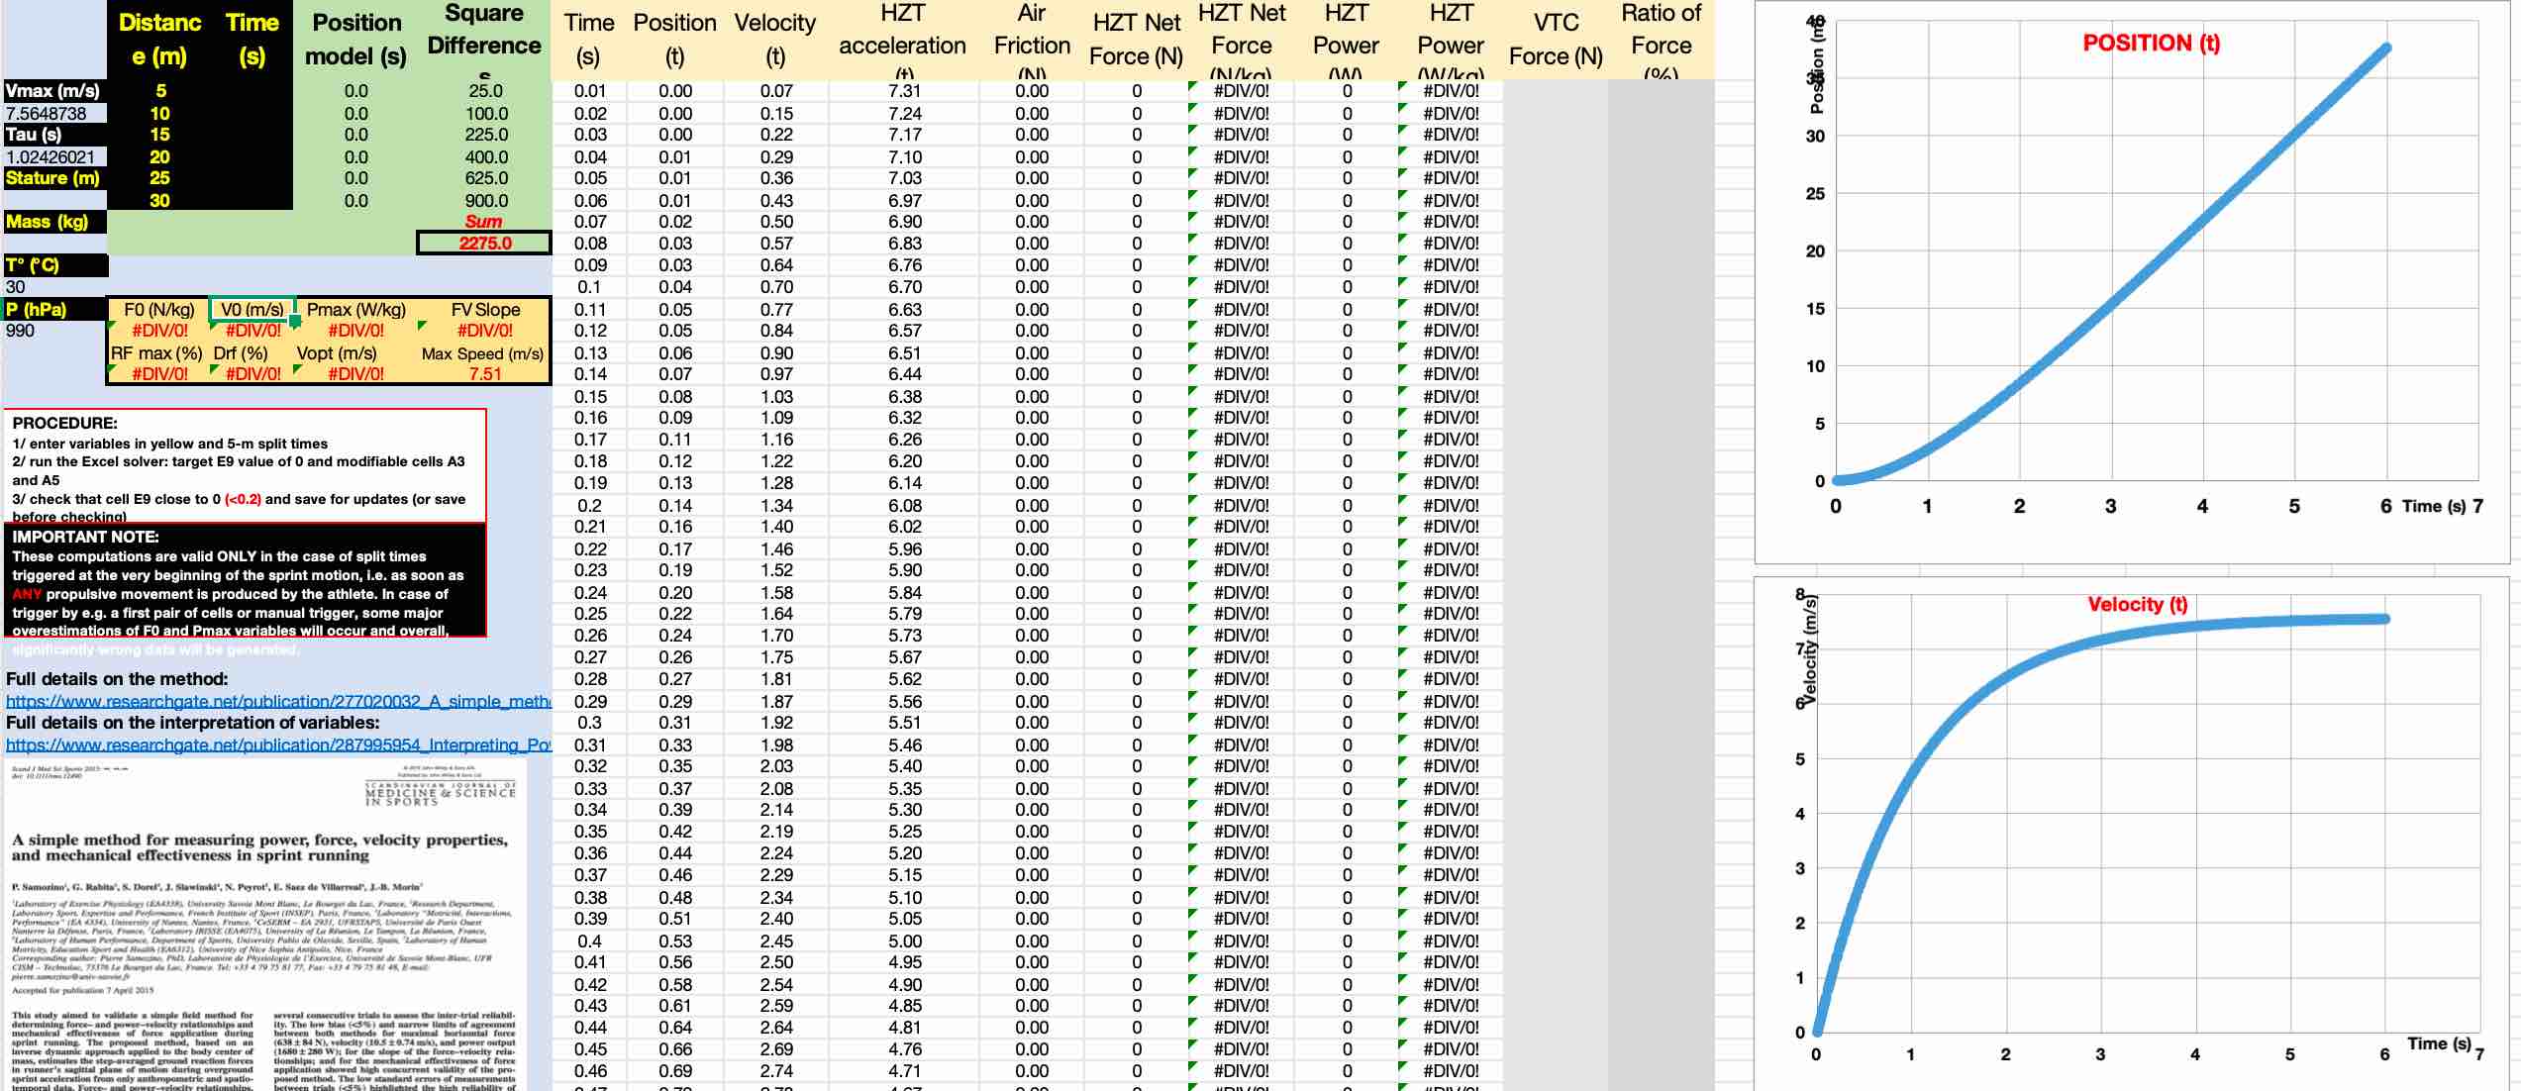Click the POSITION (t) chart title
The image size is (2521, 1091).
(2151, 44)
